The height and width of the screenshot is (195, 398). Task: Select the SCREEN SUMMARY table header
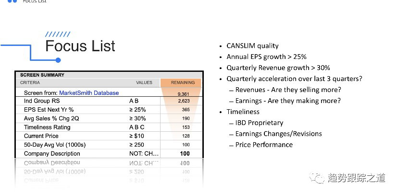[42, 75]
